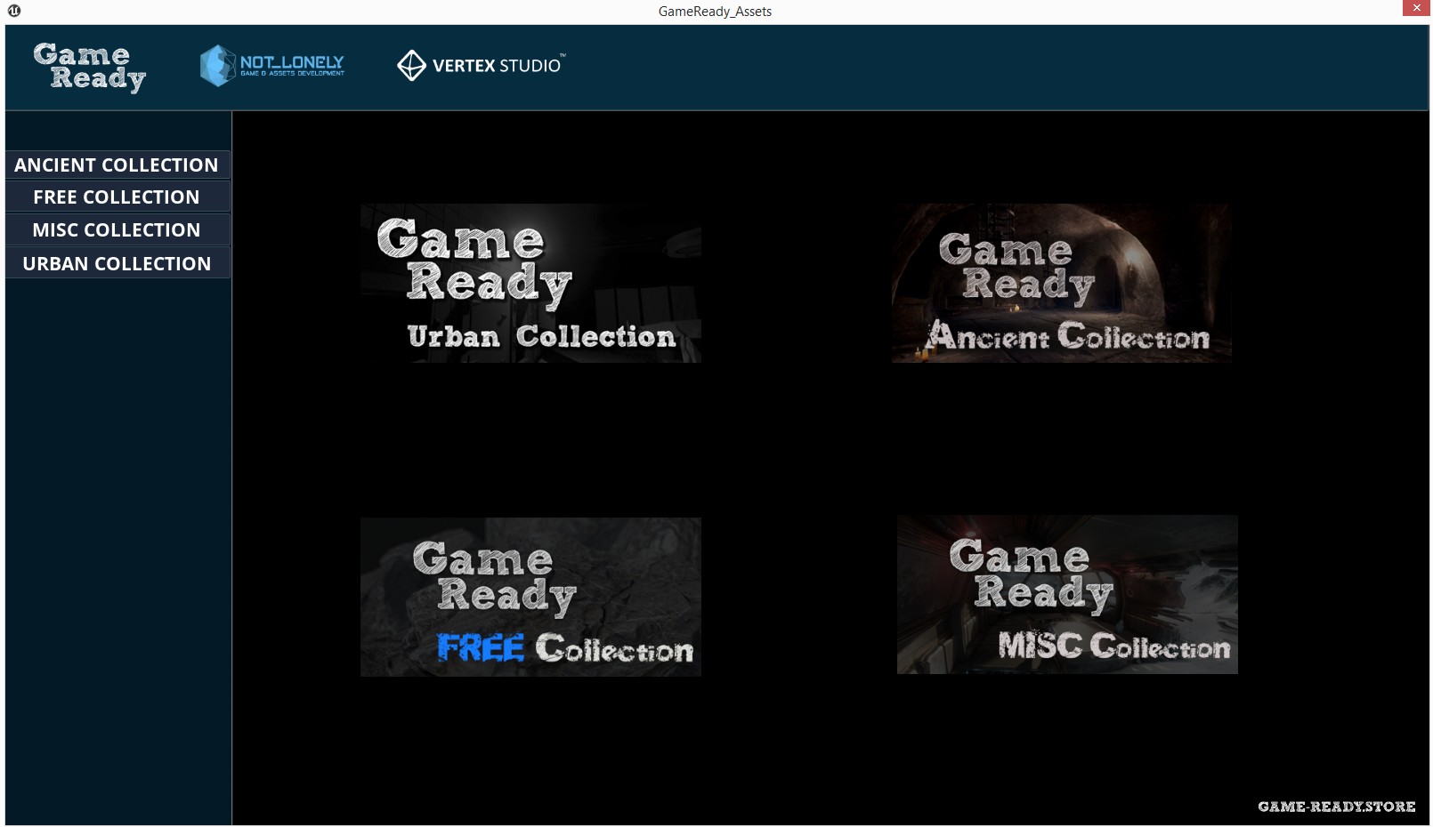Click the VERTEX STUDIO text label
Image resolution: width=1433 pixels, height=827 pixels.
coord(495,65)
